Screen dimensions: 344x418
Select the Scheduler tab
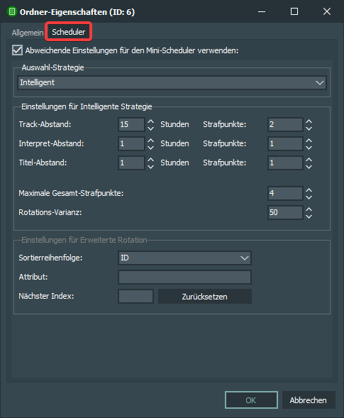click(x=69, y=32)
